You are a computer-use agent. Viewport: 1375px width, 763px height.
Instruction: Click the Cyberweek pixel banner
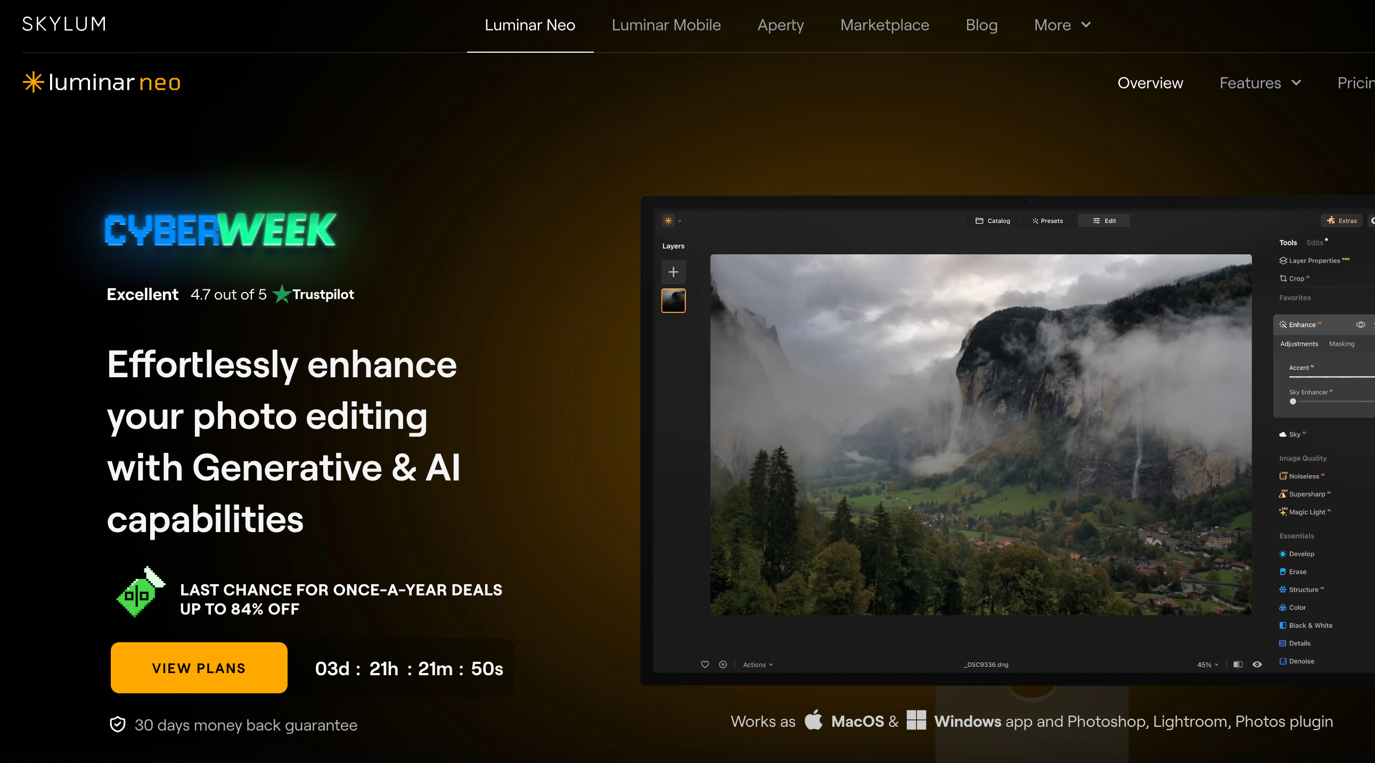click(x=220, y=229)
